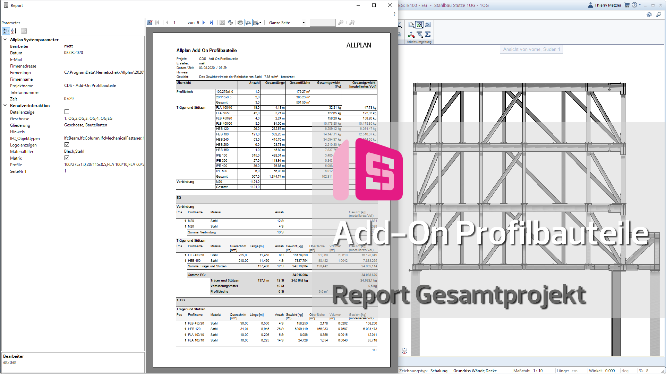
Task: Go to next report page
Action: pos(204,23)
